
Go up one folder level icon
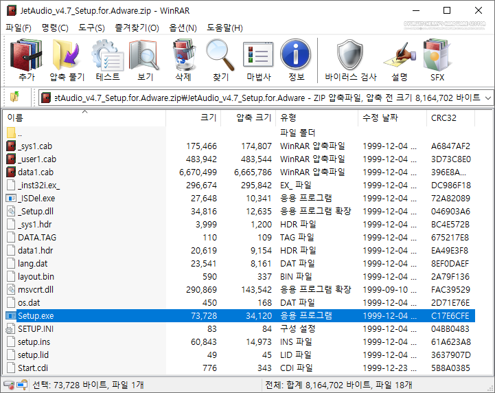pos(14,97)
